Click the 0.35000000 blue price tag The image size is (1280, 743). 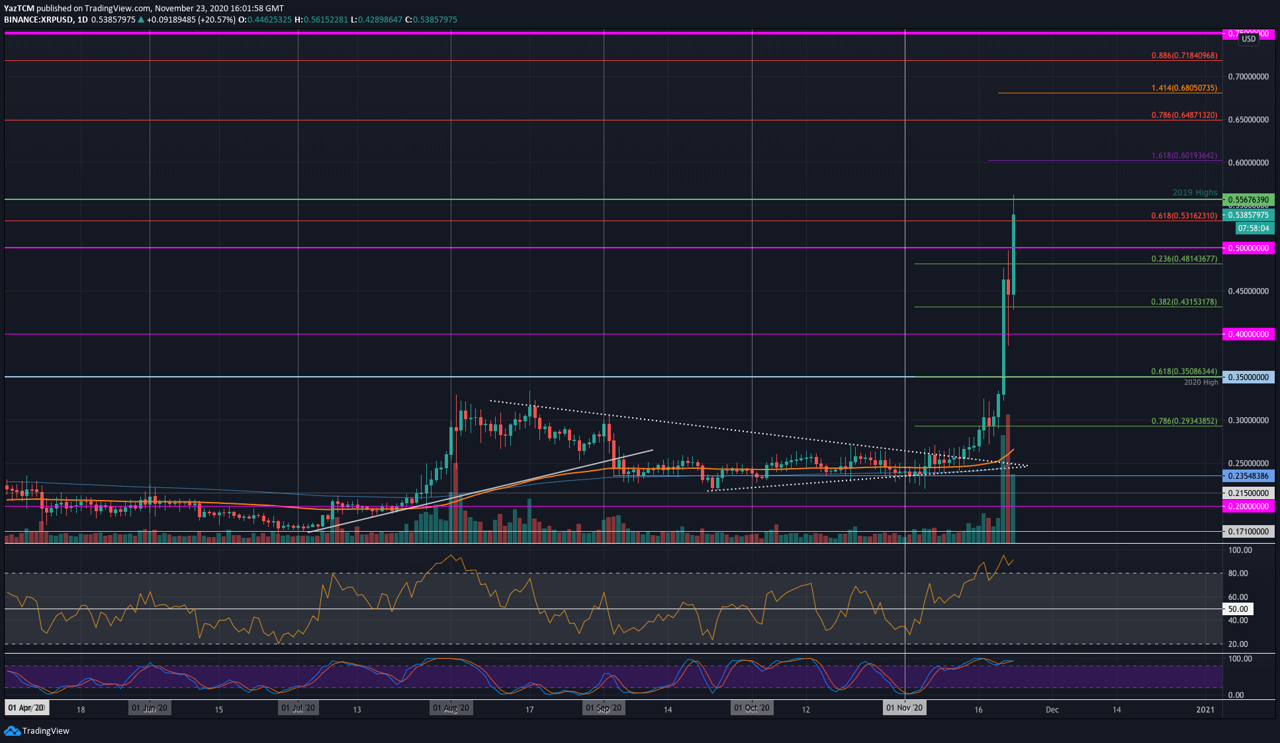(x=1248, y=377)
